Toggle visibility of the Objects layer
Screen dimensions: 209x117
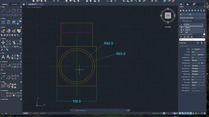point(182,30)
